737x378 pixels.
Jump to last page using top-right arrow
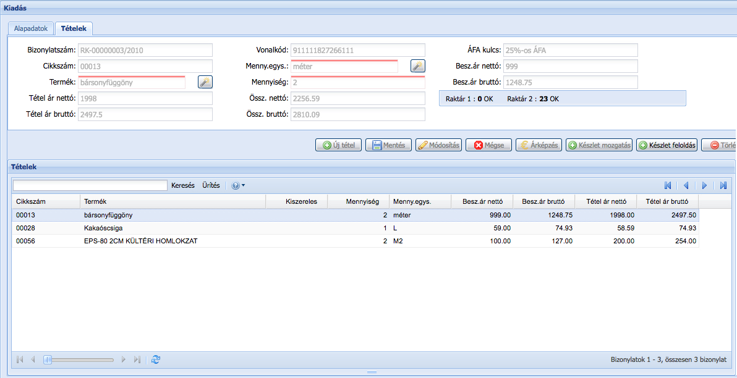[723, 185]
